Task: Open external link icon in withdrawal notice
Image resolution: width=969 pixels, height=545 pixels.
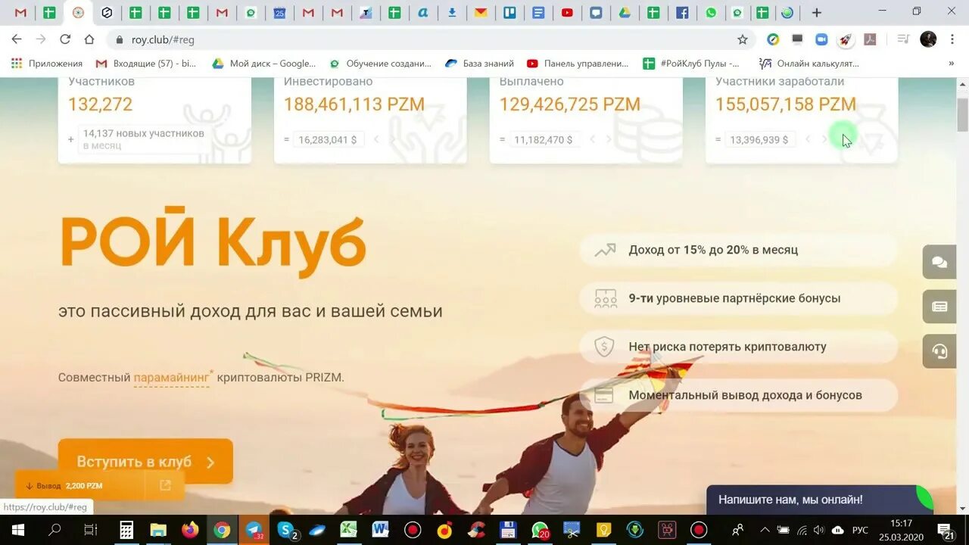Action: click(x=165, y=486)
